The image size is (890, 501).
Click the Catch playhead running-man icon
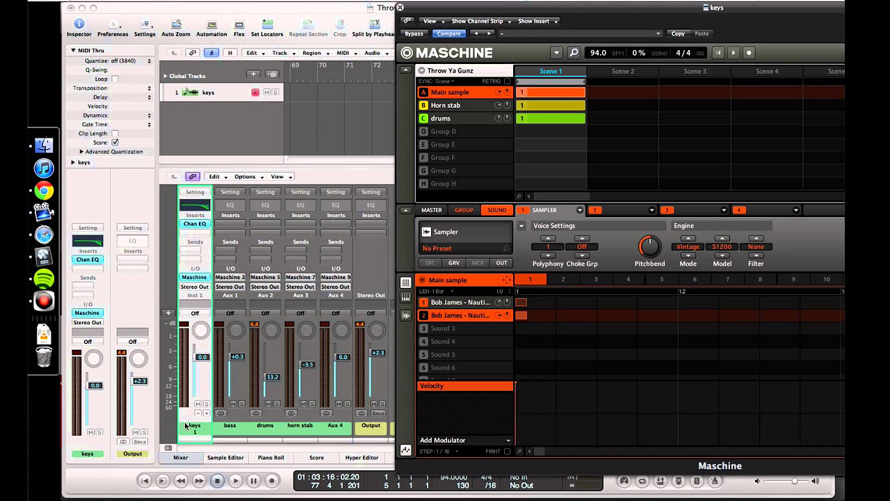pyautogui.click(x=211, y=53)
